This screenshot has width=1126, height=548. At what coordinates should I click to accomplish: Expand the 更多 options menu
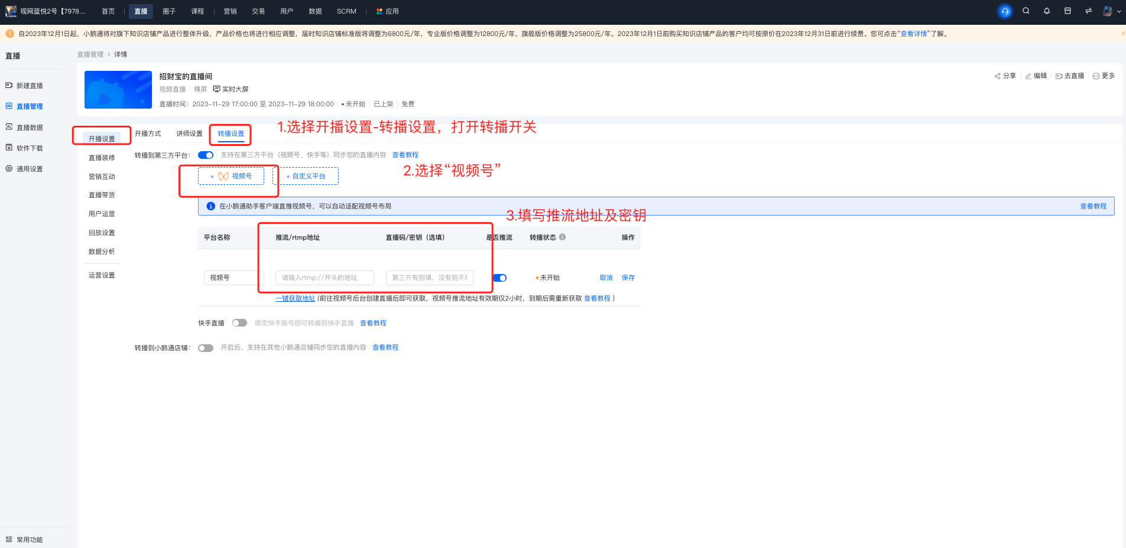pyautogui.click(x=1104, y=76)
